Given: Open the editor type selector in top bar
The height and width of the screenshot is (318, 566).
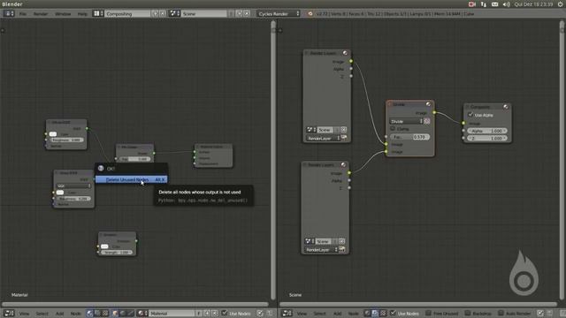Looking at the screenshot, I should [x=9, y=14].
